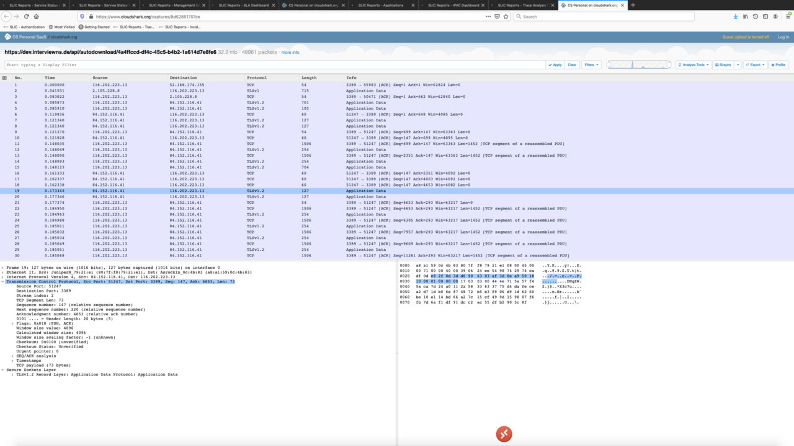Viewport: 794px width, 446px height.
Task: Collapse the Secure Sockets Layer section
Action: tap(2, 370)
